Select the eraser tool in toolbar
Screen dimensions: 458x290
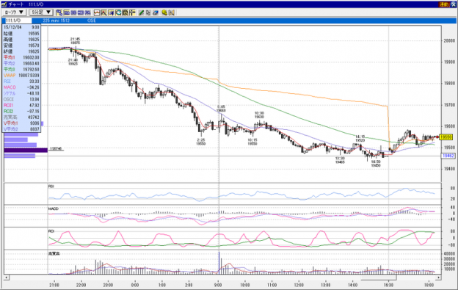pos(156,12)
